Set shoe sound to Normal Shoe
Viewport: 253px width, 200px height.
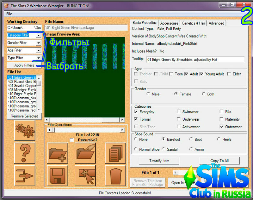[136, 149]
